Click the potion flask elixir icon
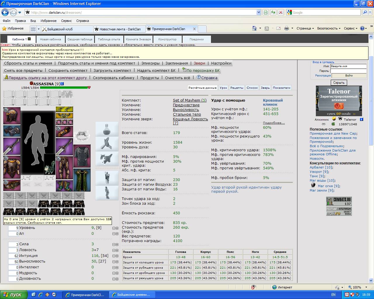 click(x=107, y=129)
